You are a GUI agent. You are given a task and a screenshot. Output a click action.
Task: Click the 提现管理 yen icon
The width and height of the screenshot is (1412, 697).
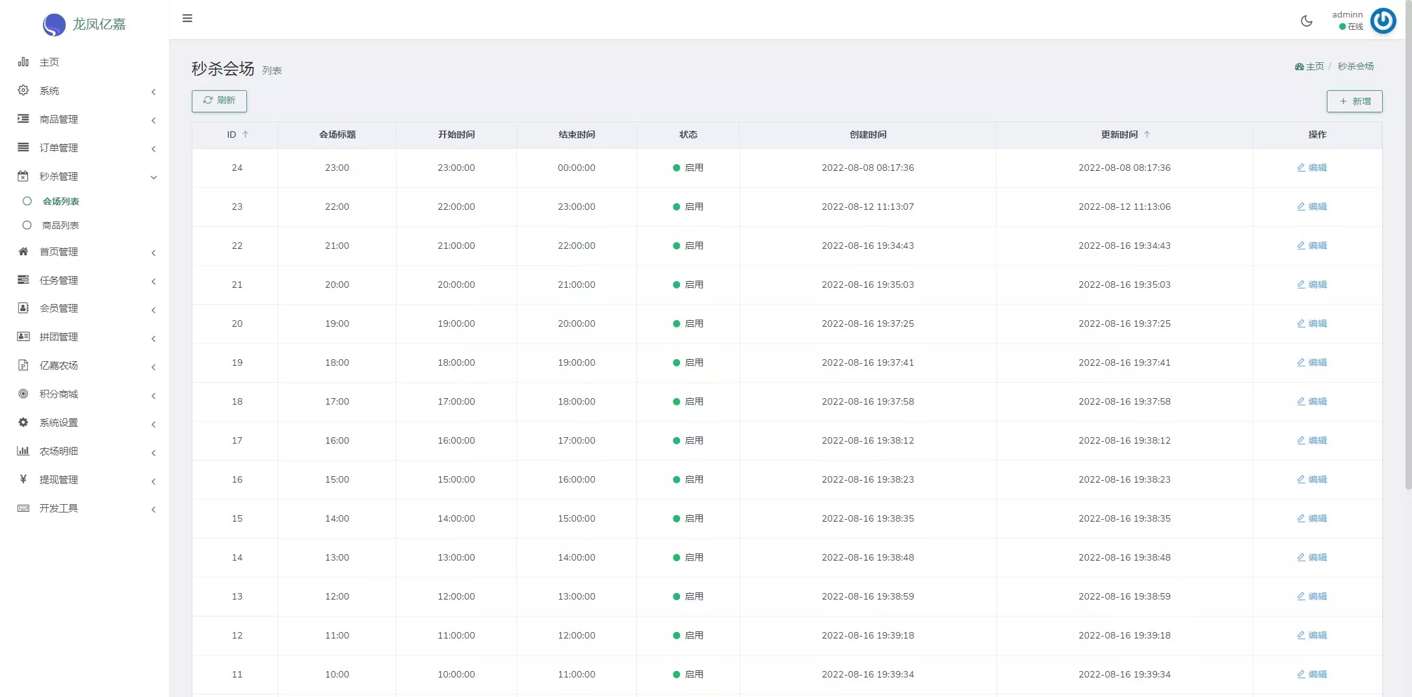23,479
